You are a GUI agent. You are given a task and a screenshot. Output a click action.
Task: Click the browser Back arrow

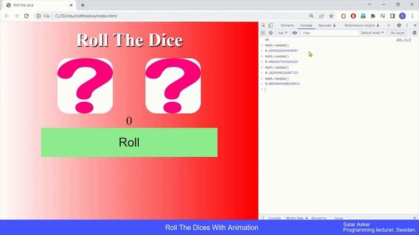point(7,16)
